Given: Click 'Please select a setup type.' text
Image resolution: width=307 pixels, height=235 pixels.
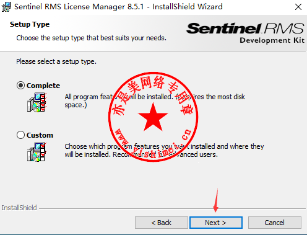Looking at the screenshot, I should point(56,61).
